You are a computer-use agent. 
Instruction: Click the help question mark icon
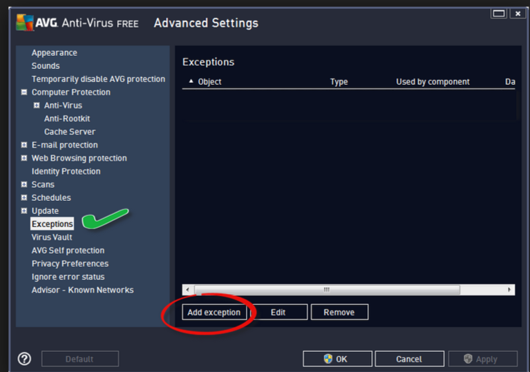click(24, 359)
